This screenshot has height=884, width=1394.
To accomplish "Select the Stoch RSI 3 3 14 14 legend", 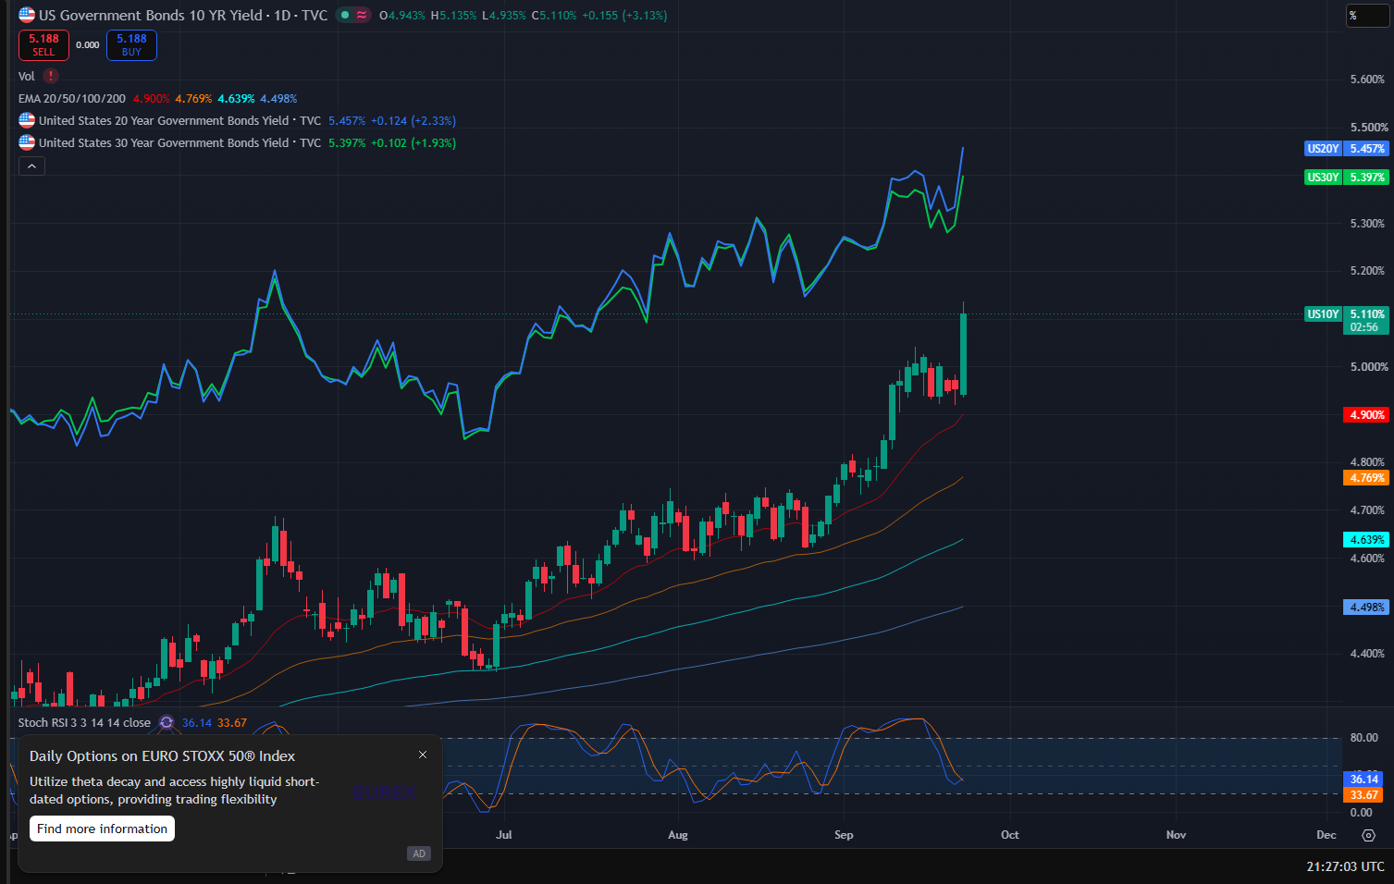I will 84,722.
